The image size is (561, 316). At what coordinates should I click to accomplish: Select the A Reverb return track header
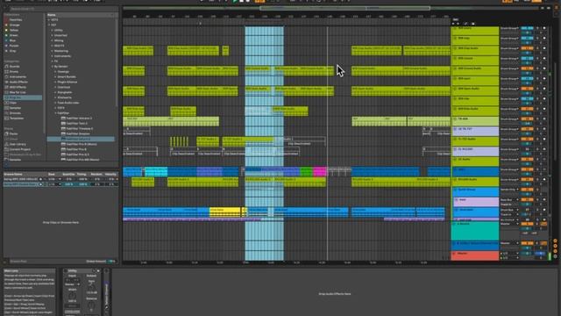coord(475,231)
